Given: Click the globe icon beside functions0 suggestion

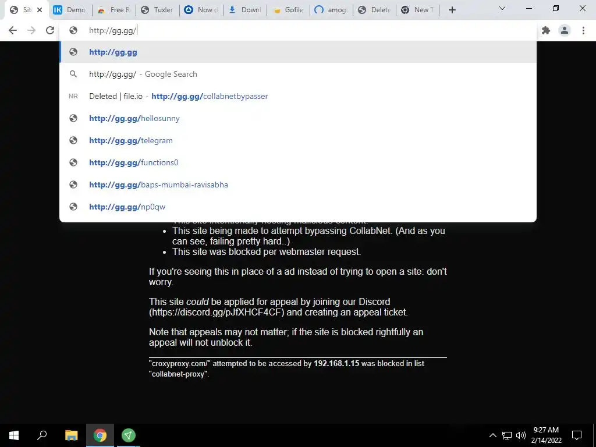Looking at the screenshot, I should click(73, 162).
